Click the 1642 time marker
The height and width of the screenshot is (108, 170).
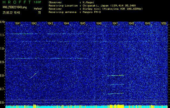34,23
